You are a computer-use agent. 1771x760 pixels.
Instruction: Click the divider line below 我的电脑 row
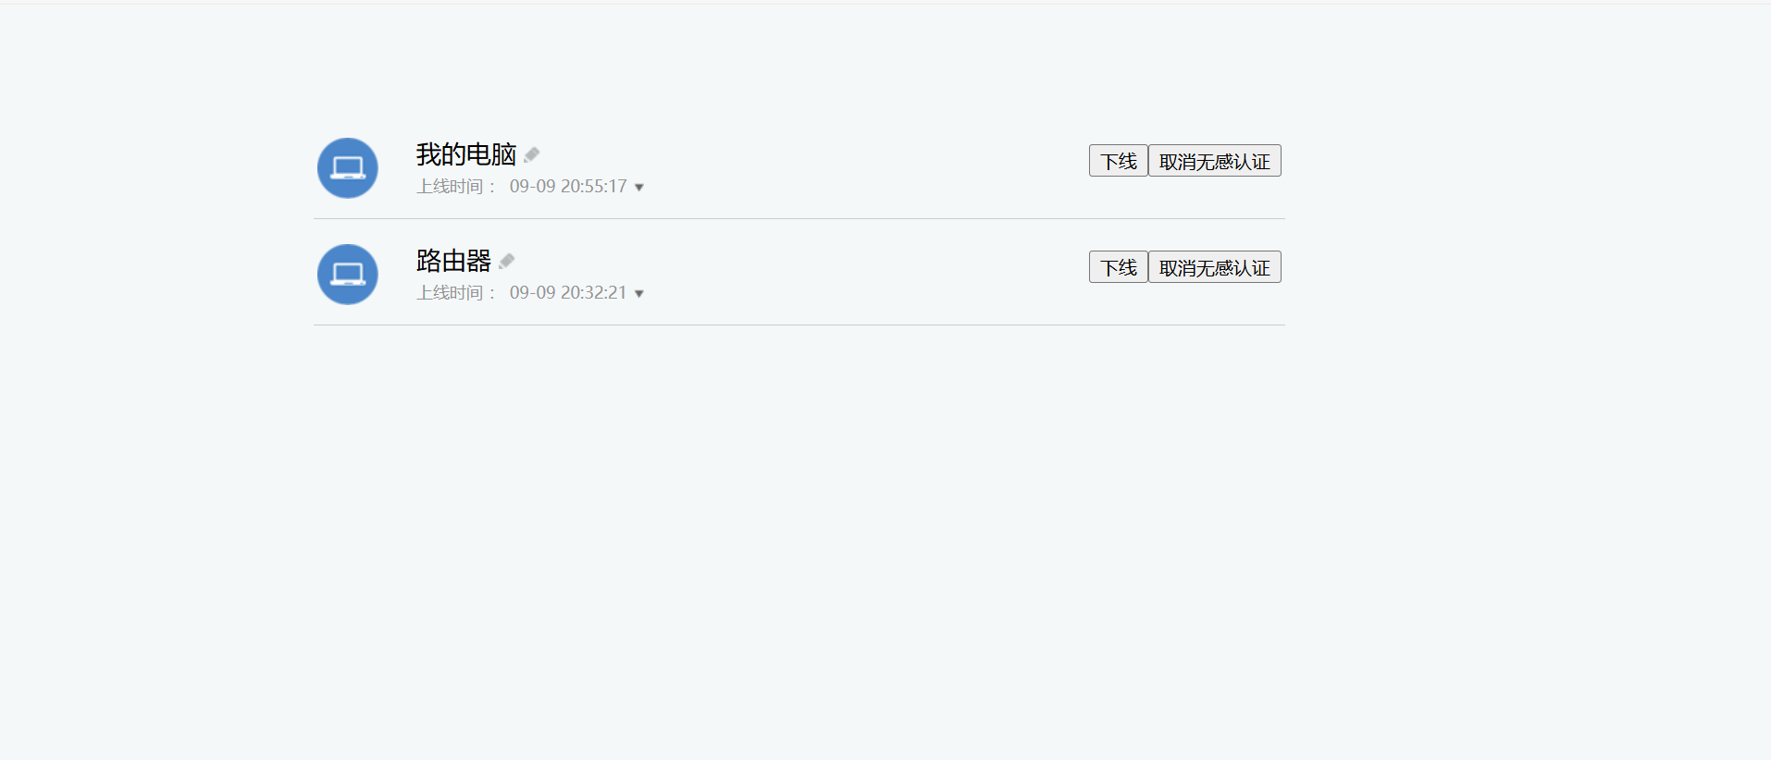pos(799,219)
